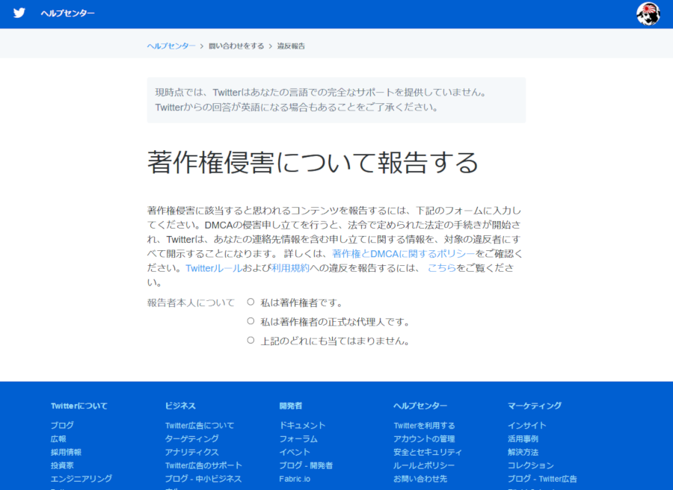673x490 pixels.
Task: Click footer heading 開発者
Action: coord(291,406)
